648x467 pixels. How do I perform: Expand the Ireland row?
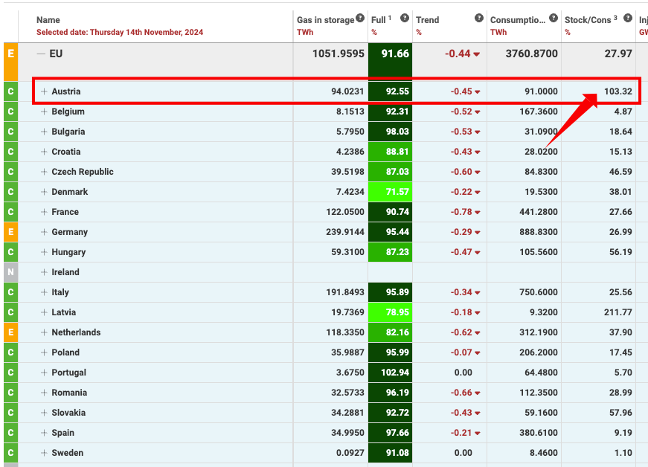tap(44, 272)
